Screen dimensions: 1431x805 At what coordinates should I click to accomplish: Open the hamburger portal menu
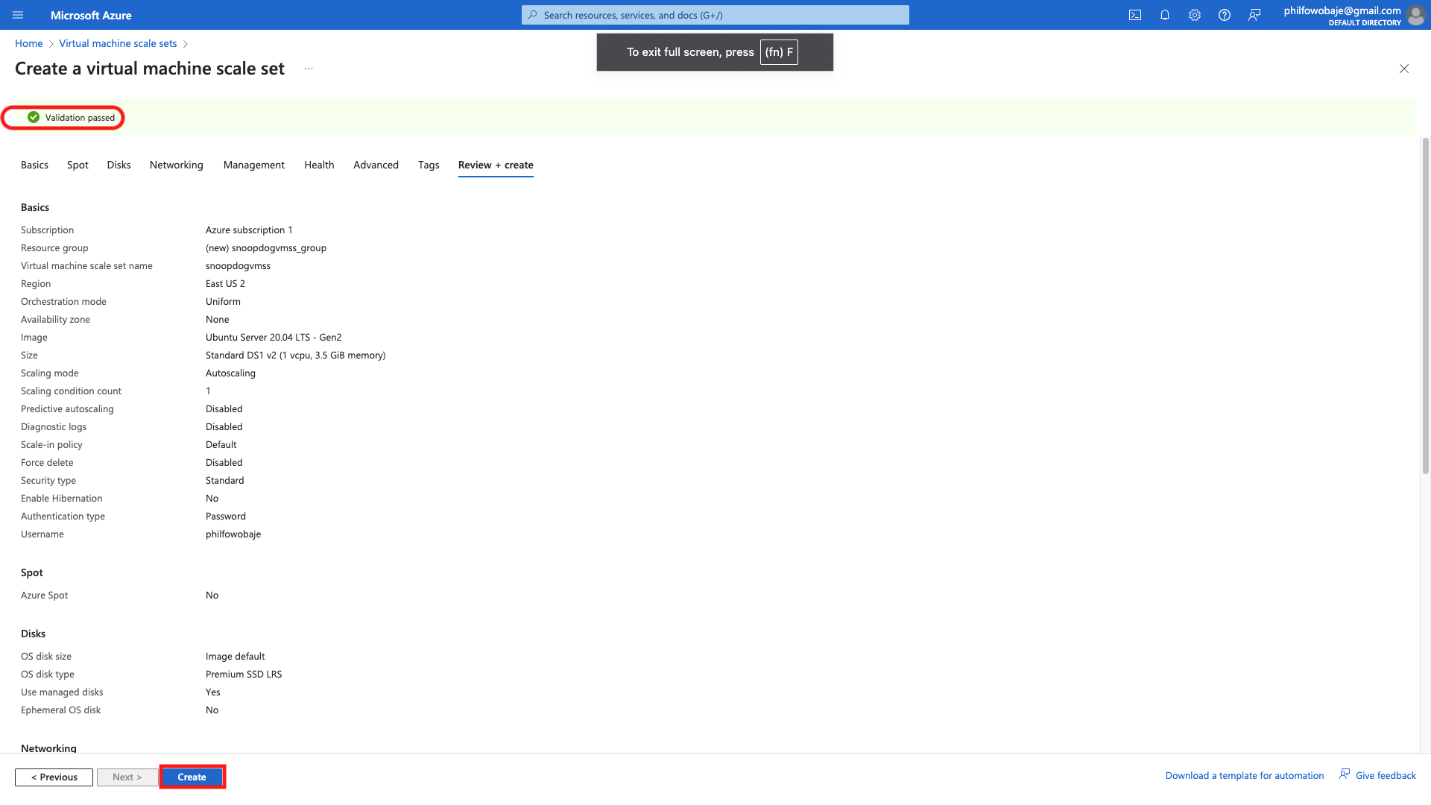click(x=18, y=15)
